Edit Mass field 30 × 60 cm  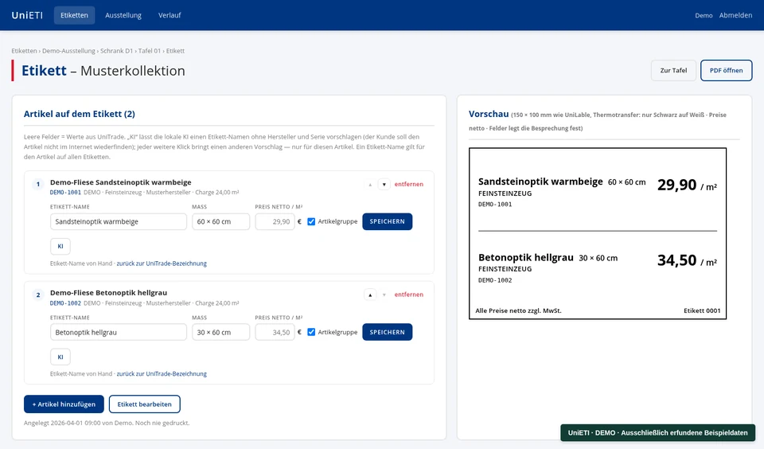point(220,333)
